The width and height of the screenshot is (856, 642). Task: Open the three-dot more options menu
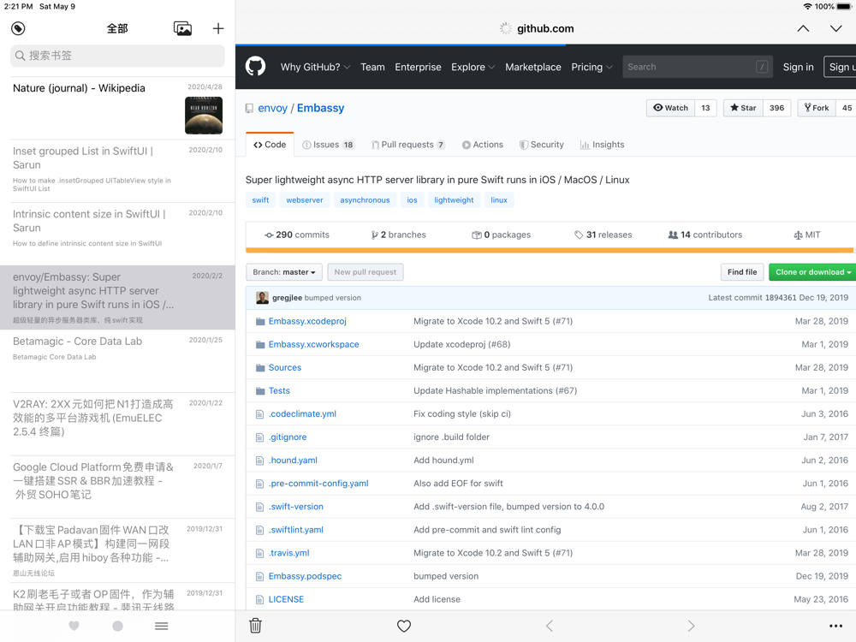(x=835, y=626)
